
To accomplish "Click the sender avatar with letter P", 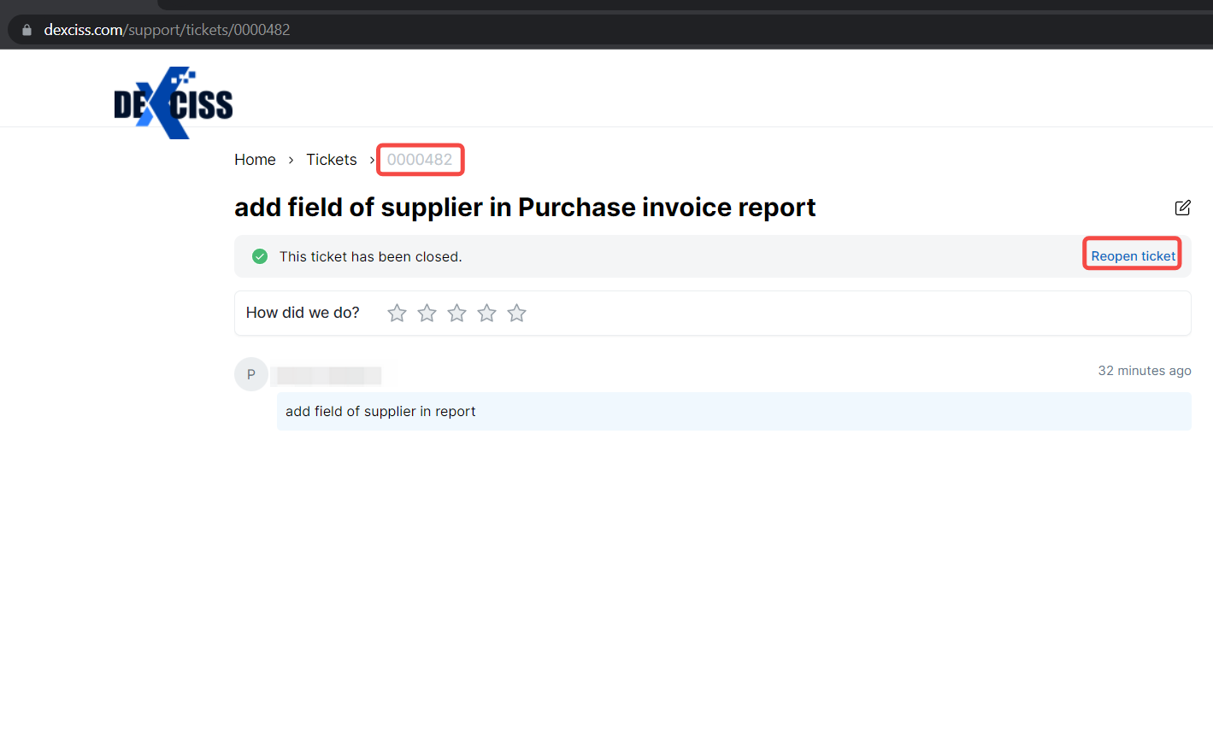I will (250, 374).
